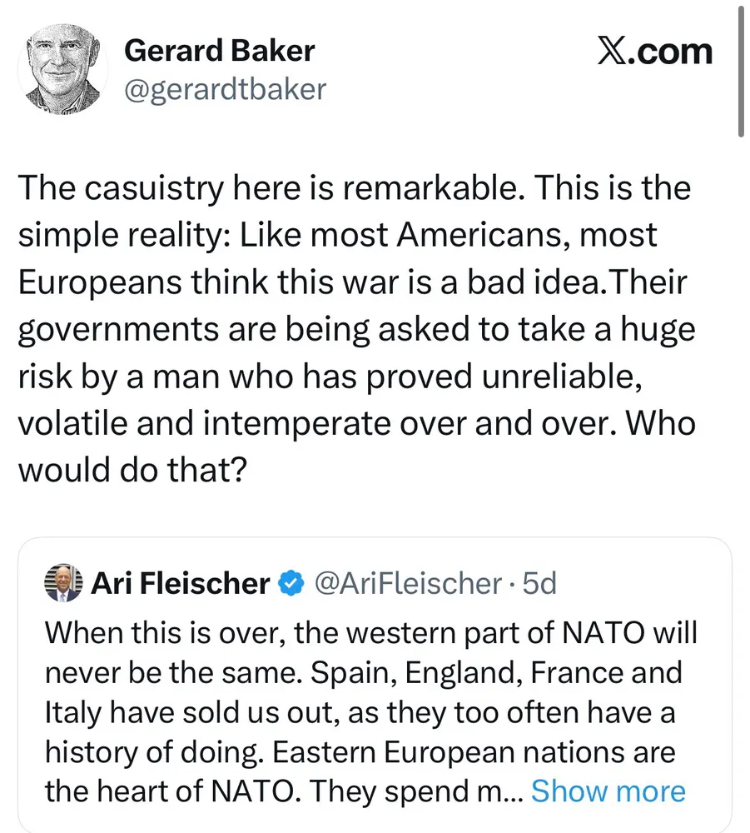Open the @gerardtbaker handle

point(225,89)
